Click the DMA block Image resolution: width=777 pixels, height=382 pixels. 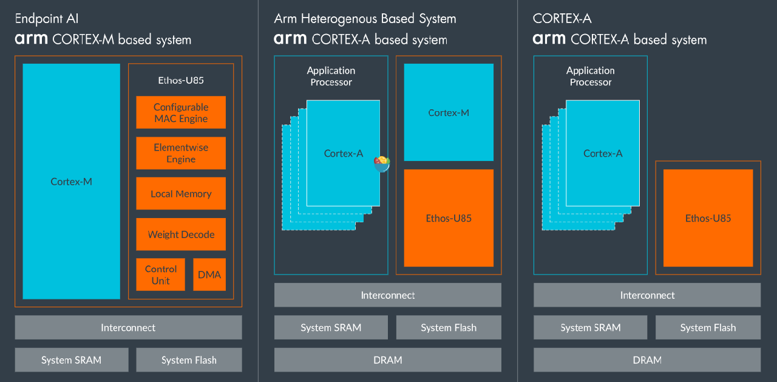click(209, 275)
